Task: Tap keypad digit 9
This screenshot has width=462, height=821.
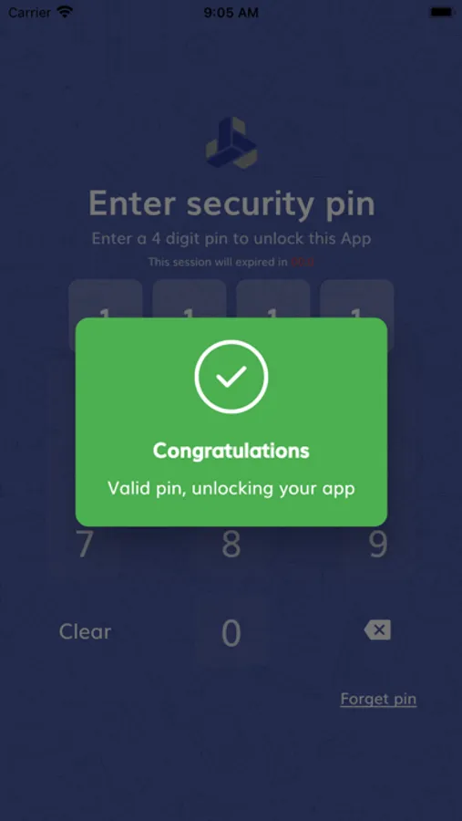Action: coord(378,545)
